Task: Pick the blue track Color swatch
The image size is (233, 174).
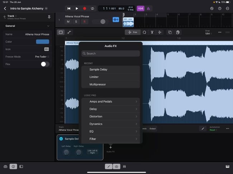Action: (x=43, y=42)
